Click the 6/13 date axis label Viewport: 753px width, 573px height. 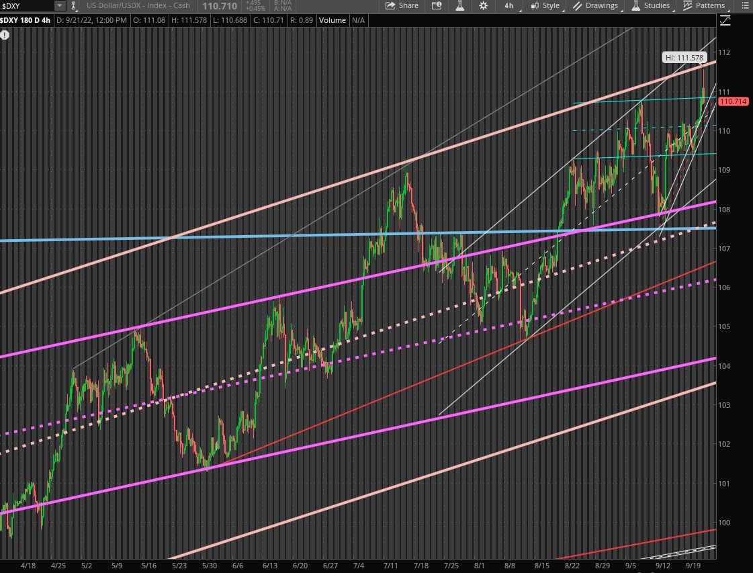coord(270,566)
